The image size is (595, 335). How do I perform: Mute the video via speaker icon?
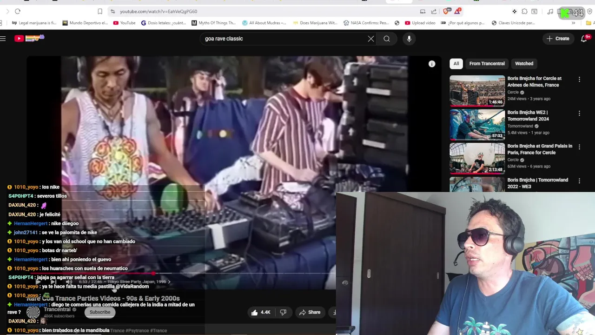(69, 281)
